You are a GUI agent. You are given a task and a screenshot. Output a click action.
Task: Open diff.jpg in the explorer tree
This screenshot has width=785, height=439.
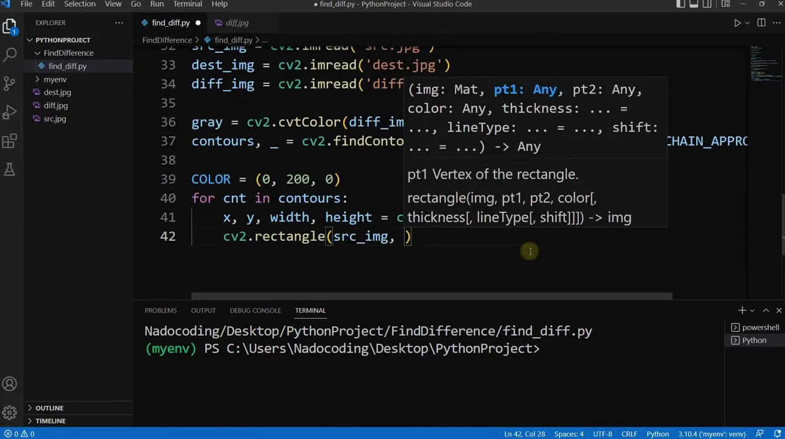(78, 106)
